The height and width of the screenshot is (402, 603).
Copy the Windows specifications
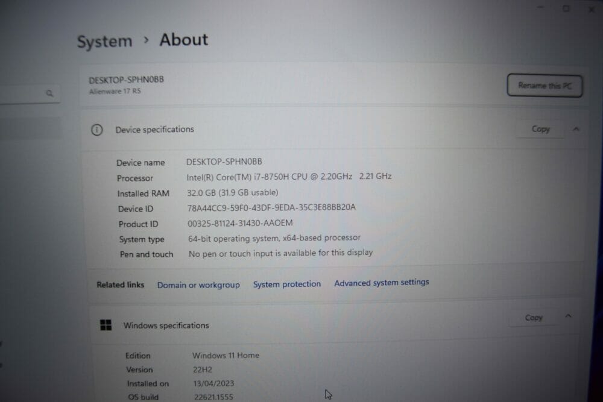coord(534,318)
